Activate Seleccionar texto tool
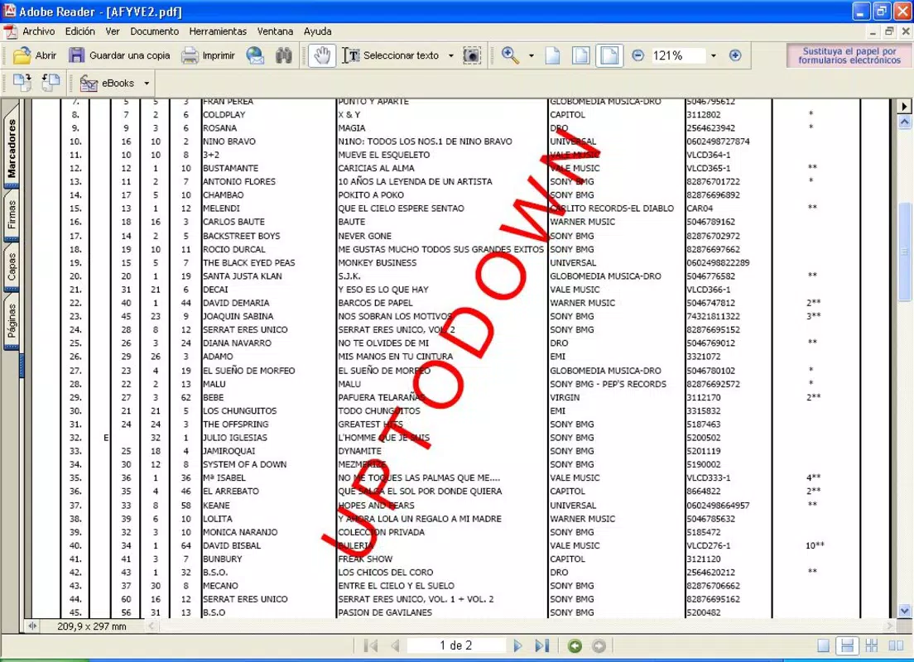The height and width of the screenshot is (662, 914). click(x=390, y=56)
